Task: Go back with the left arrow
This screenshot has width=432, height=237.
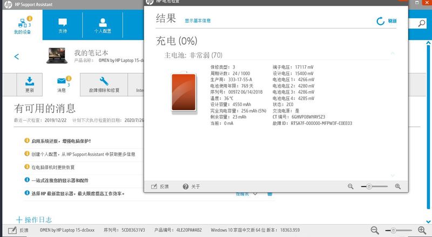Action: click(17, 57)
